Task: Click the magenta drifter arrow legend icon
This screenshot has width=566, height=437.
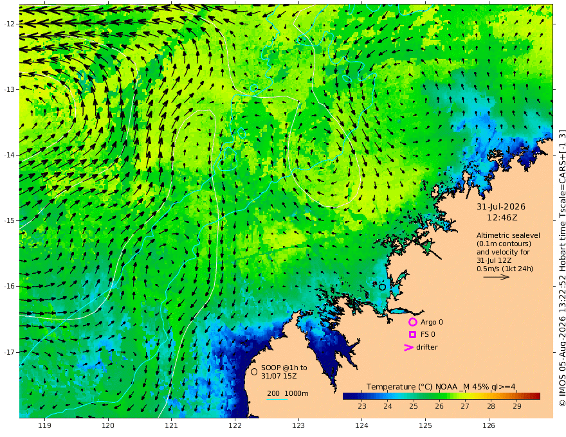Action: (x=408, y=347)
